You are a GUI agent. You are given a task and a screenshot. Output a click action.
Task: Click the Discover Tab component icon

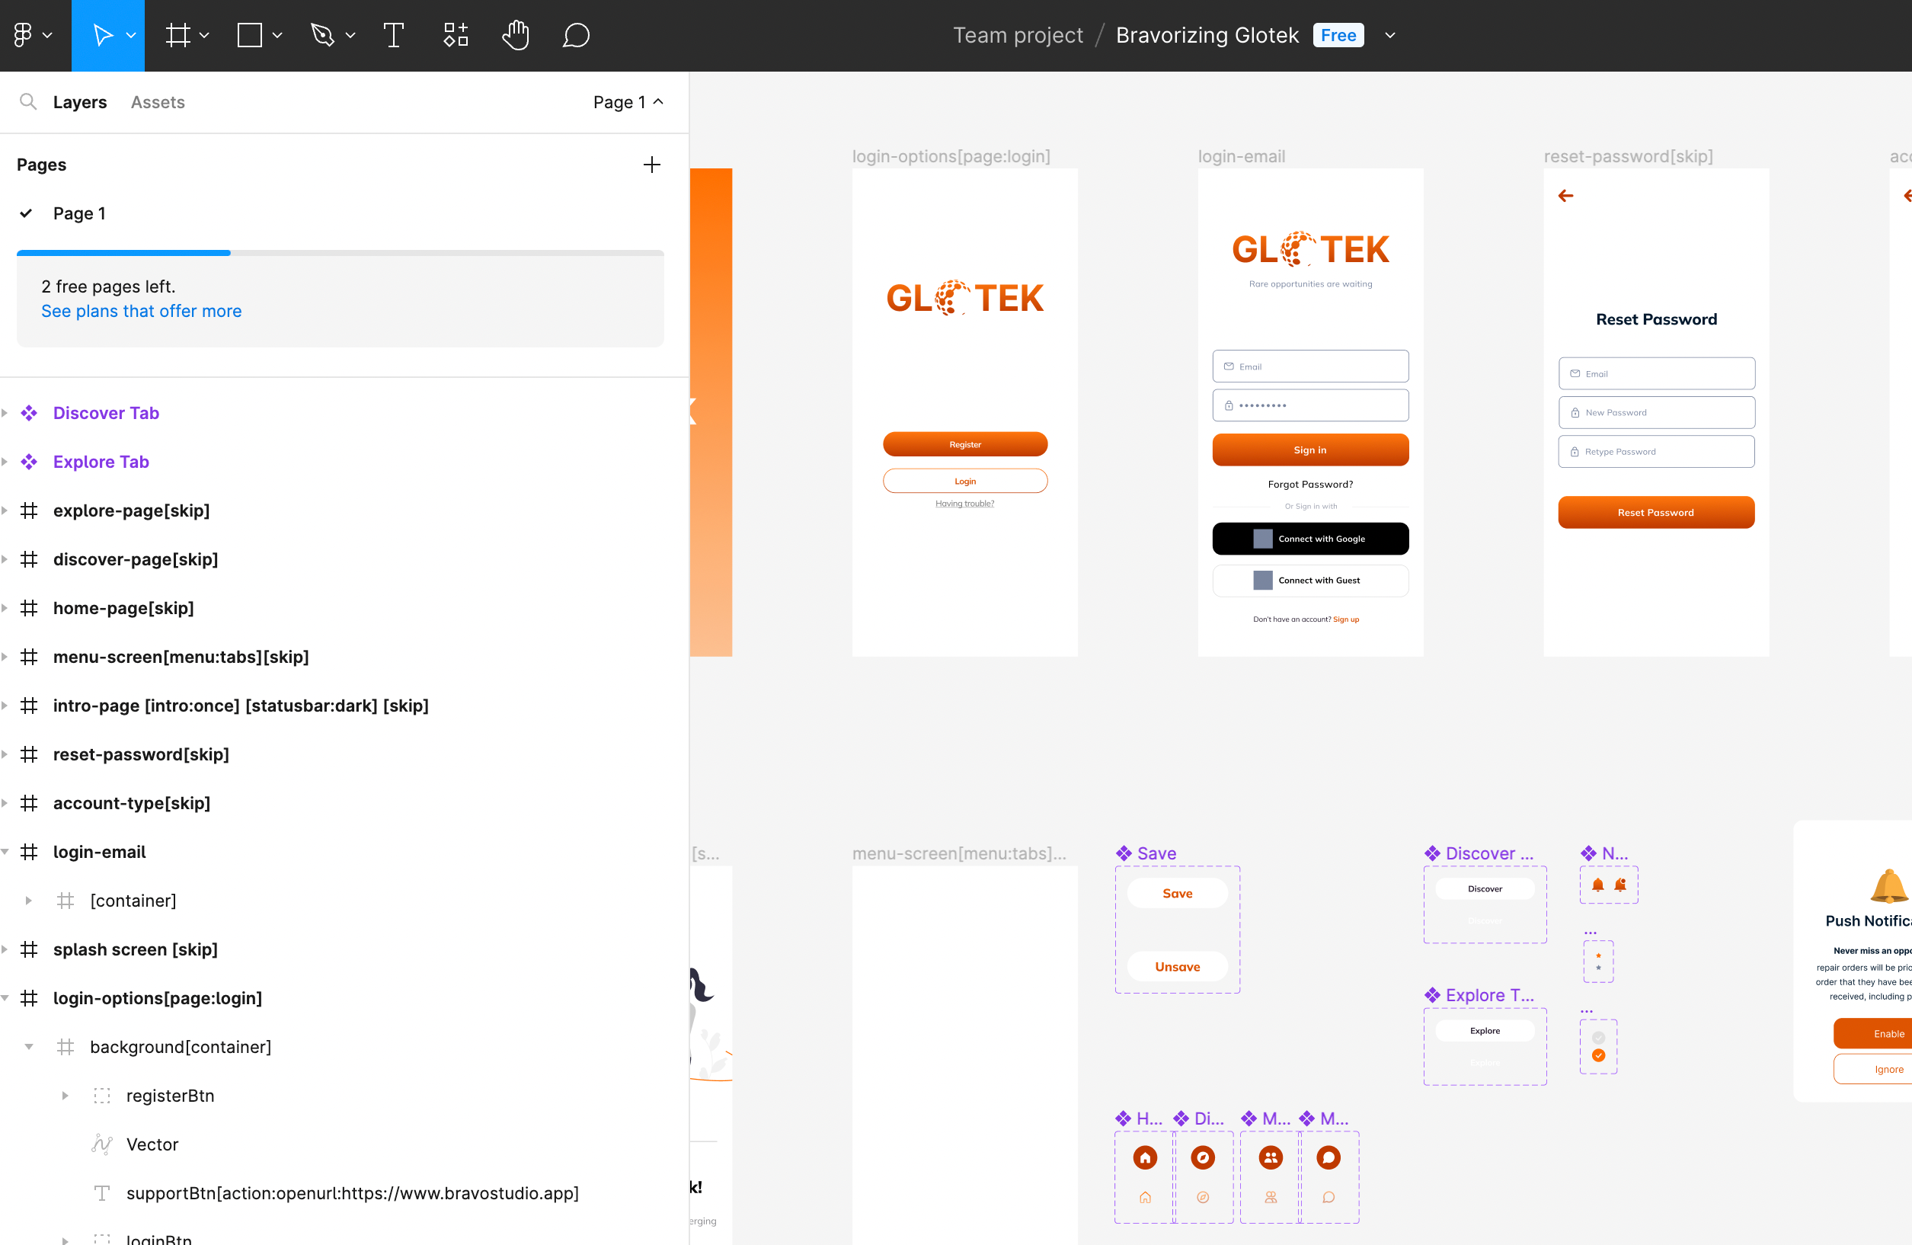click(x=29, y=413)
